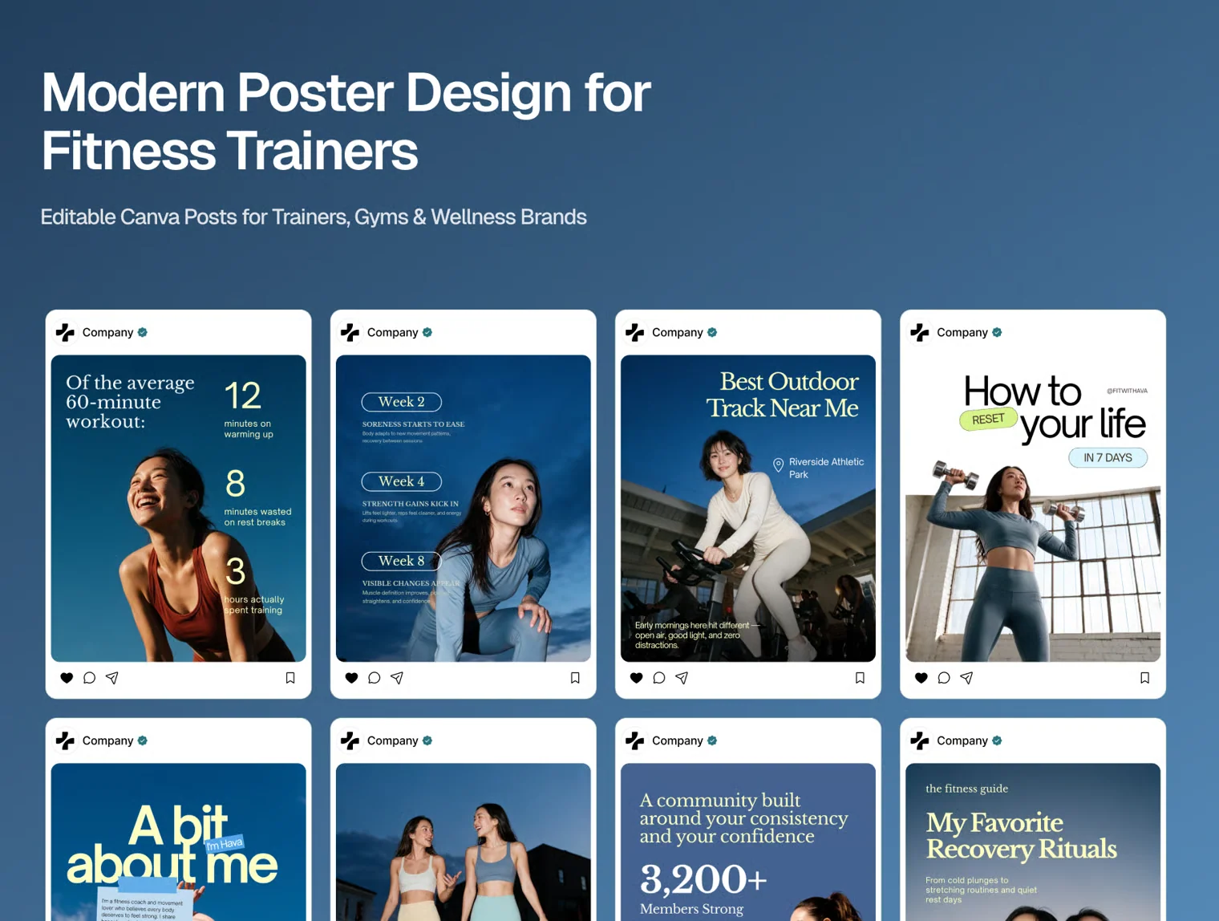
Task: Select the Week 2 pill label
Action: [x=401, y=402]
